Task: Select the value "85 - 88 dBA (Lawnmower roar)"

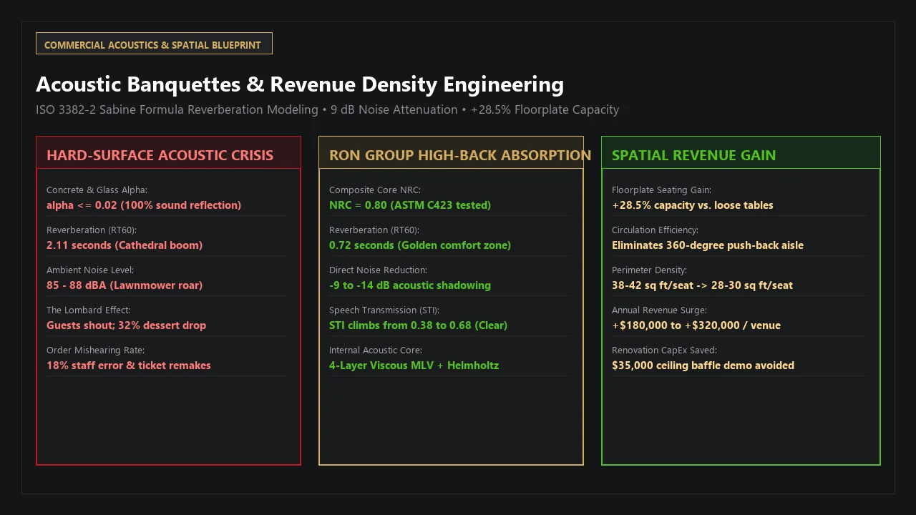Action: click(x=125, y=285)
